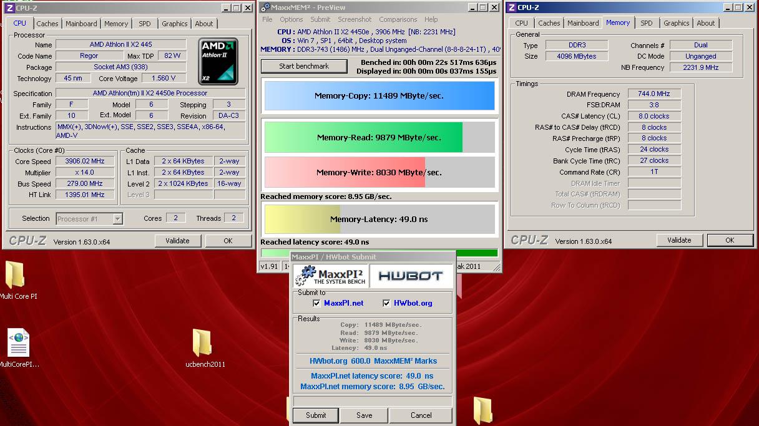Select the MultiCorePI HTML file icon
The image size is (759, 426).
[18, 342]
